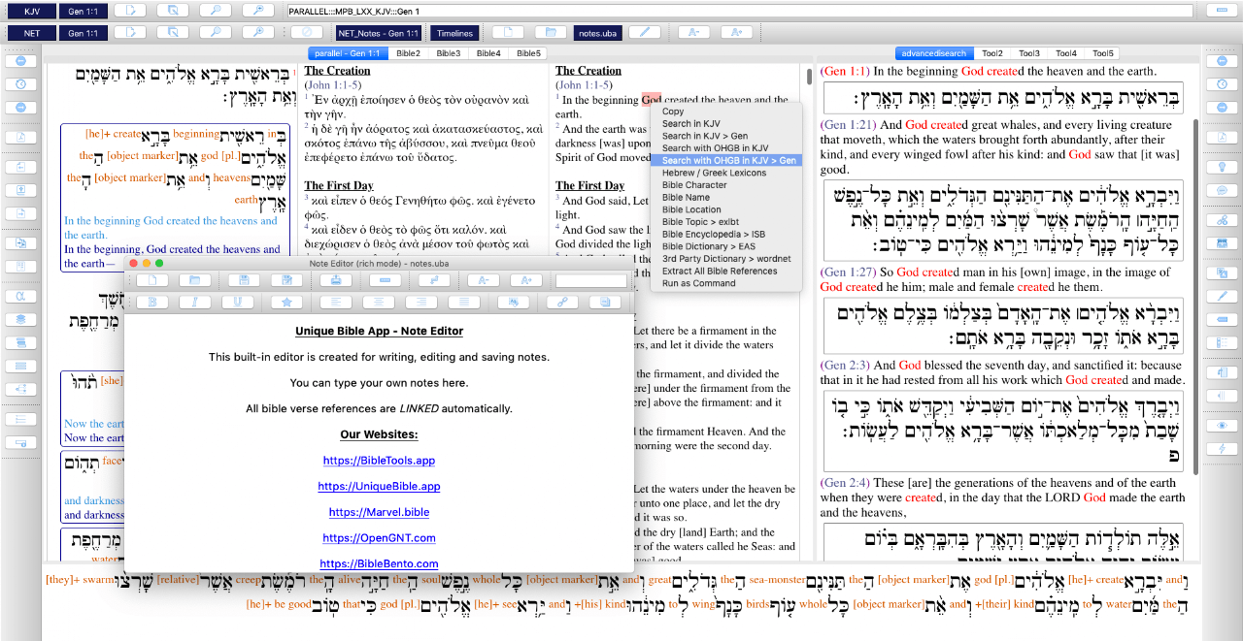
Task: Click the lightning bolt icon in right sidebar
Action: click(x=1222, y=449)
